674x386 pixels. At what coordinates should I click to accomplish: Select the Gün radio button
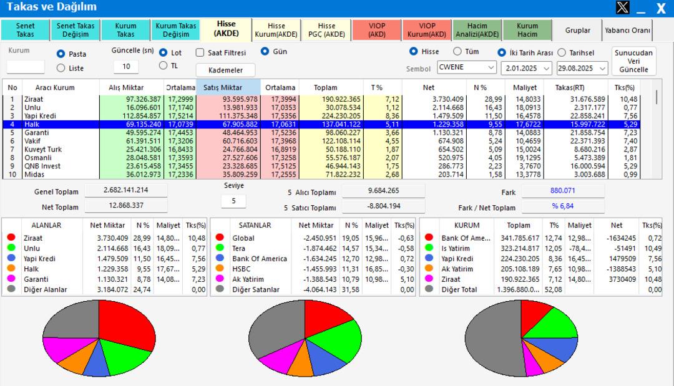tap(265, 51)
